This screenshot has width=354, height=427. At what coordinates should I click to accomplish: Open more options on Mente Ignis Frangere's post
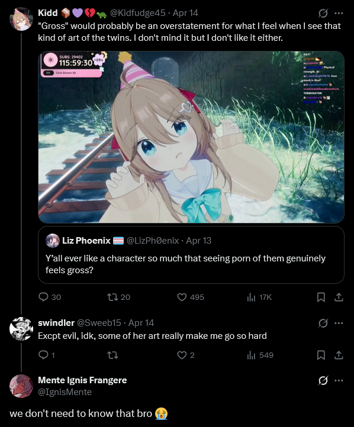coord(339,380)
